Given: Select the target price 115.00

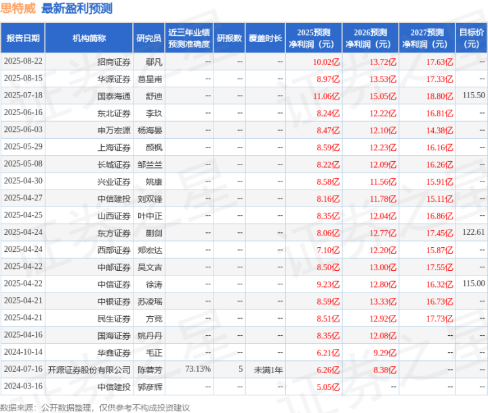Looking at the screenshot, I should pyautogui.click(x=474, y=283).
